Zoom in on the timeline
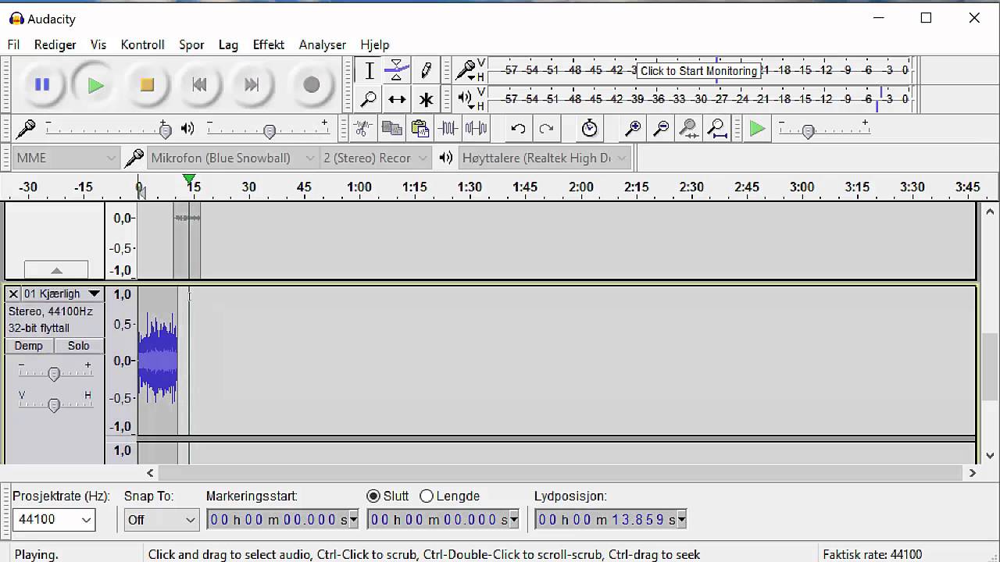The width and height of the screenshot is (1000, 562). (633, 128)
